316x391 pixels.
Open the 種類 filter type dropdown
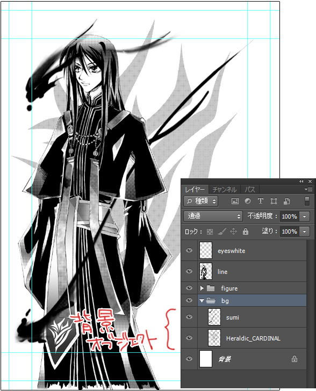[201, 201]
